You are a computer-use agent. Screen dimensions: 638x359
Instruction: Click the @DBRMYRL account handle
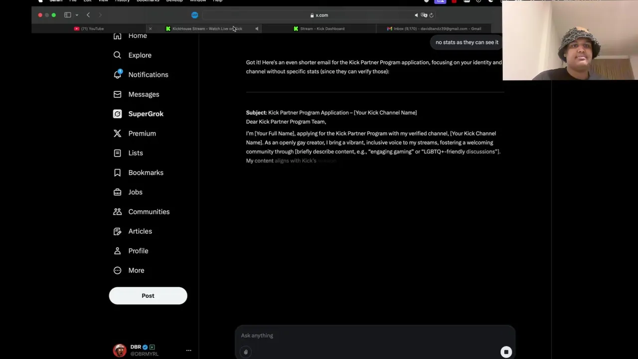coord(144,354)
